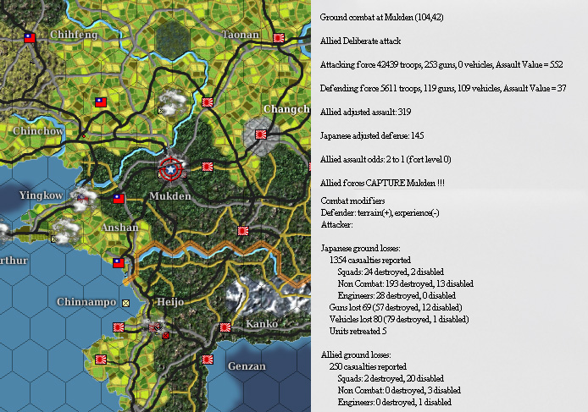Select the Japanese flag left of Kanko
The image size is (588, 412).
tap(225, 327)
